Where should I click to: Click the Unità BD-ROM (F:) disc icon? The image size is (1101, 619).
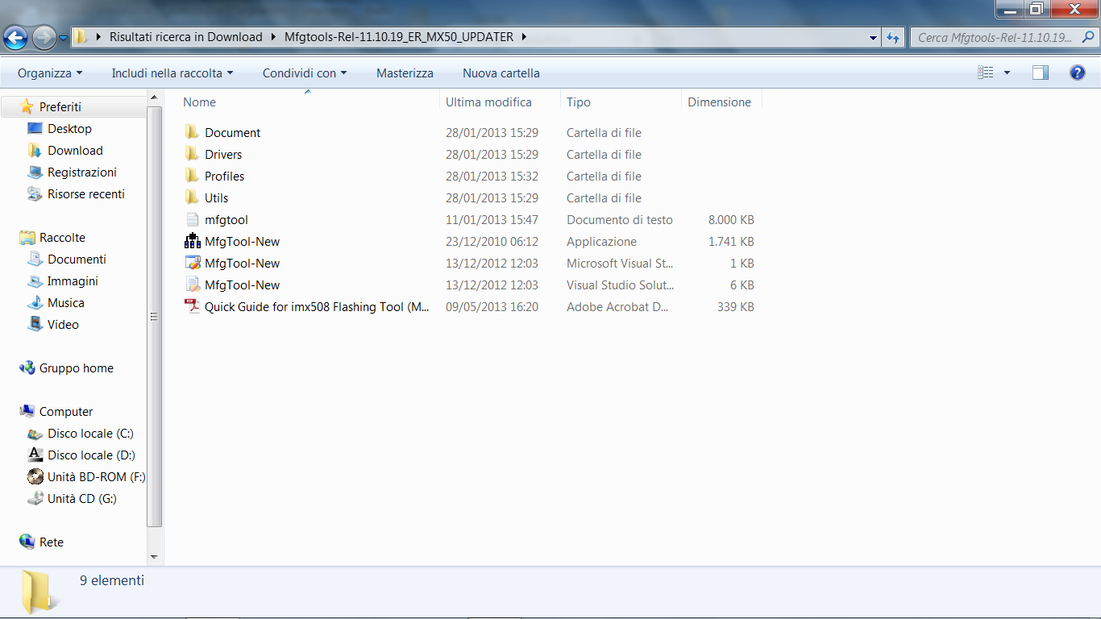[35, 476]
